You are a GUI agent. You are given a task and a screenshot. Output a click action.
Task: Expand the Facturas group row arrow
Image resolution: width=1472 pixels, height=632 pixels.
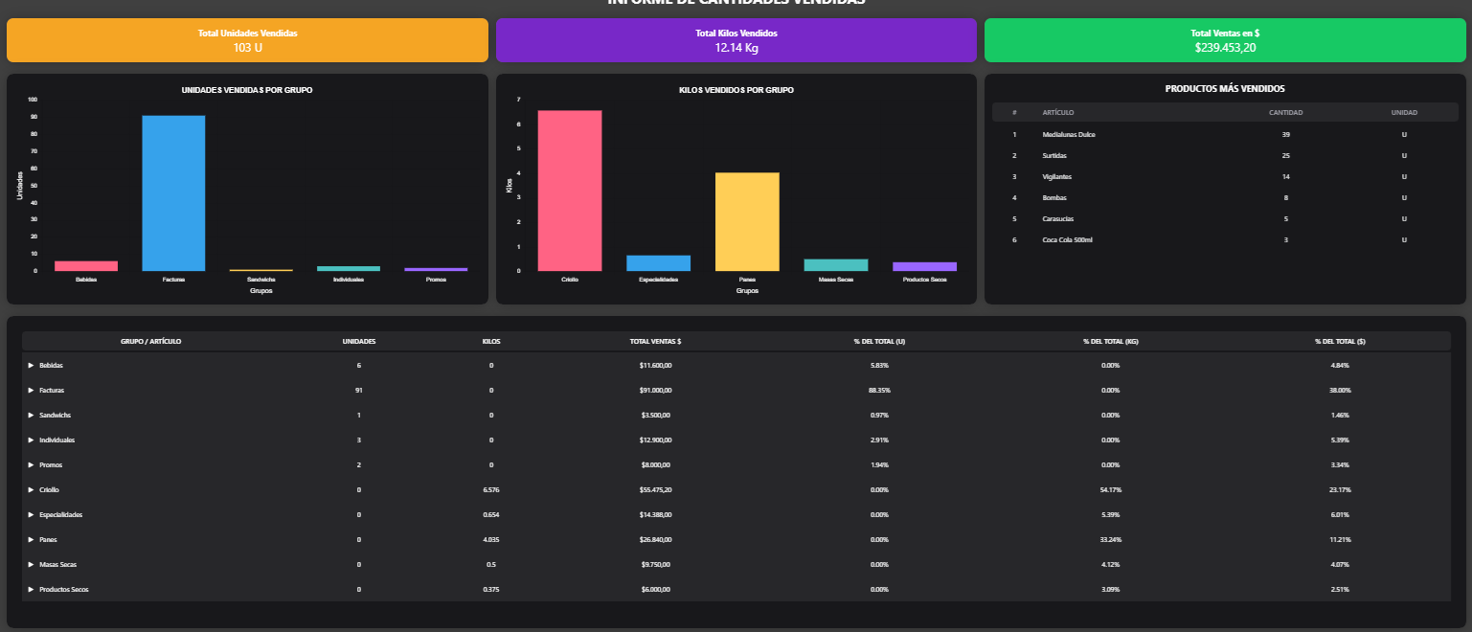32,391
